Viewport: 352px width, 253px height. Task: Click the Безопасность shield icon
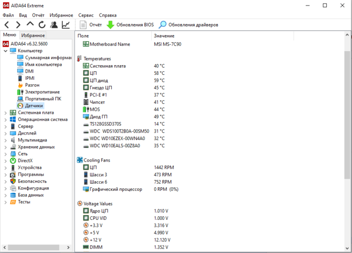[x=13, y=181]
